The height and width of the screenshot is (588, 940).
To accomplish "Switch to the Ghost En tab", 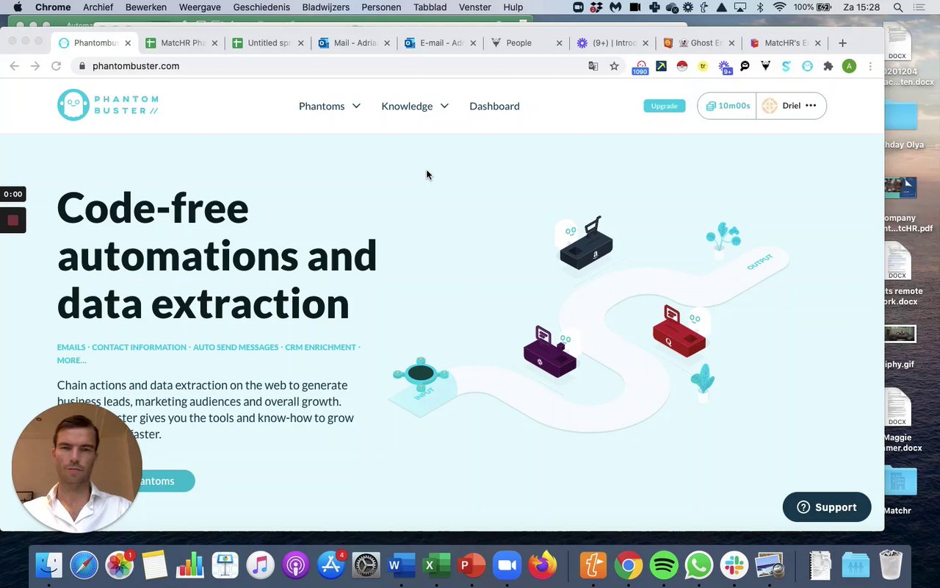I will tap(700, 43).
